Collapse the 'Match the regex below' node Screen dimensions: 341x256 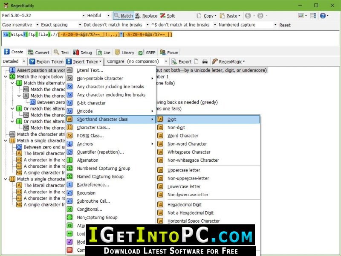pos(6,77)
